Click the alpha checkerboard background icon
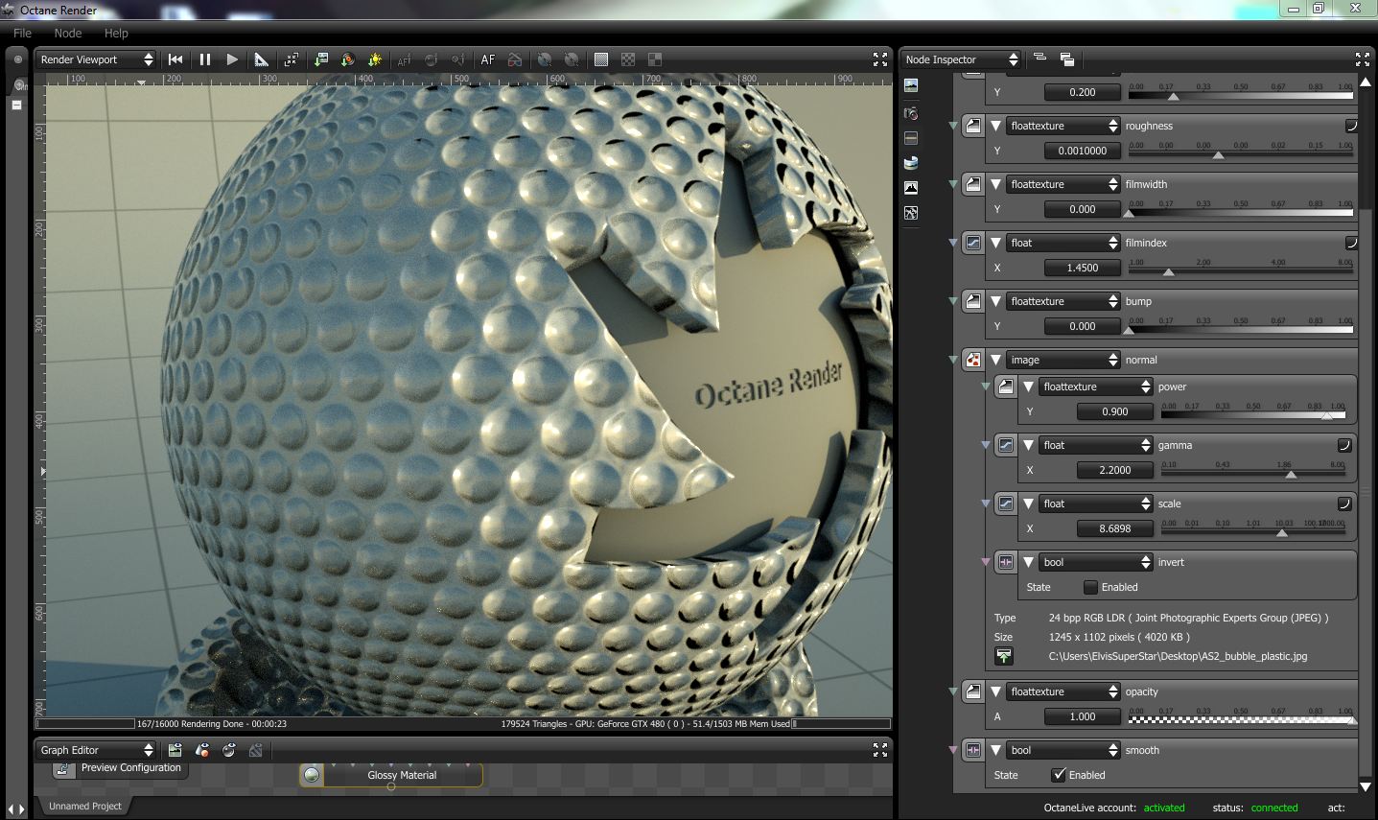This screenshot has width=1378, height=820. click(x=628, y=59)
